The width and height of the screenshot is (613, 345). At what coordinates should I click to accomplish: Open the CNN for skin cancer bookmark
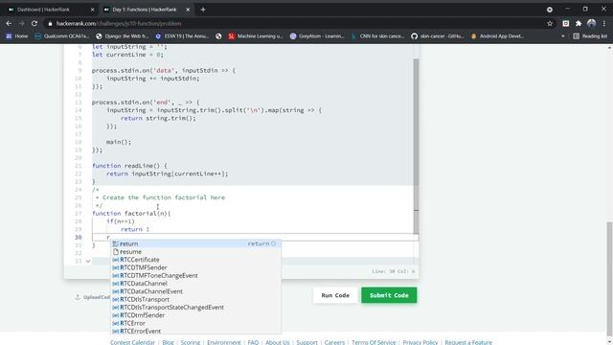point(378,36)
